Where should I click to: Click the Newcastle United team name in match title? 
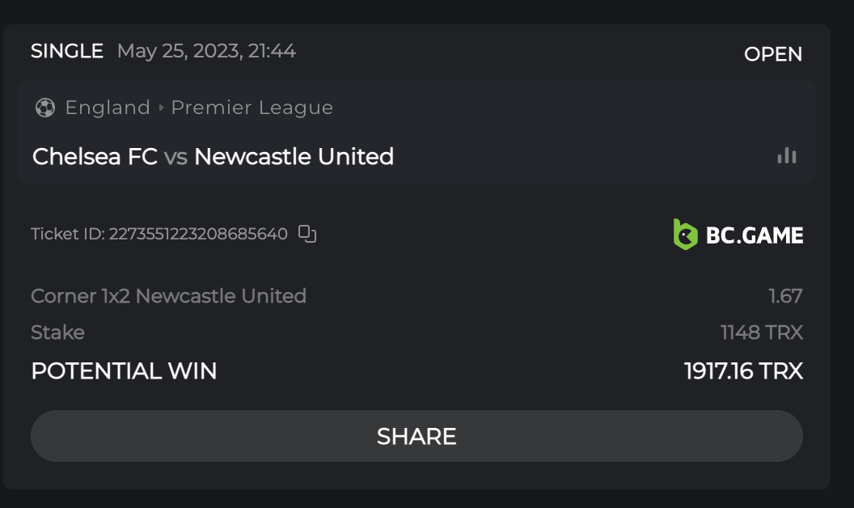click(294, 156)
